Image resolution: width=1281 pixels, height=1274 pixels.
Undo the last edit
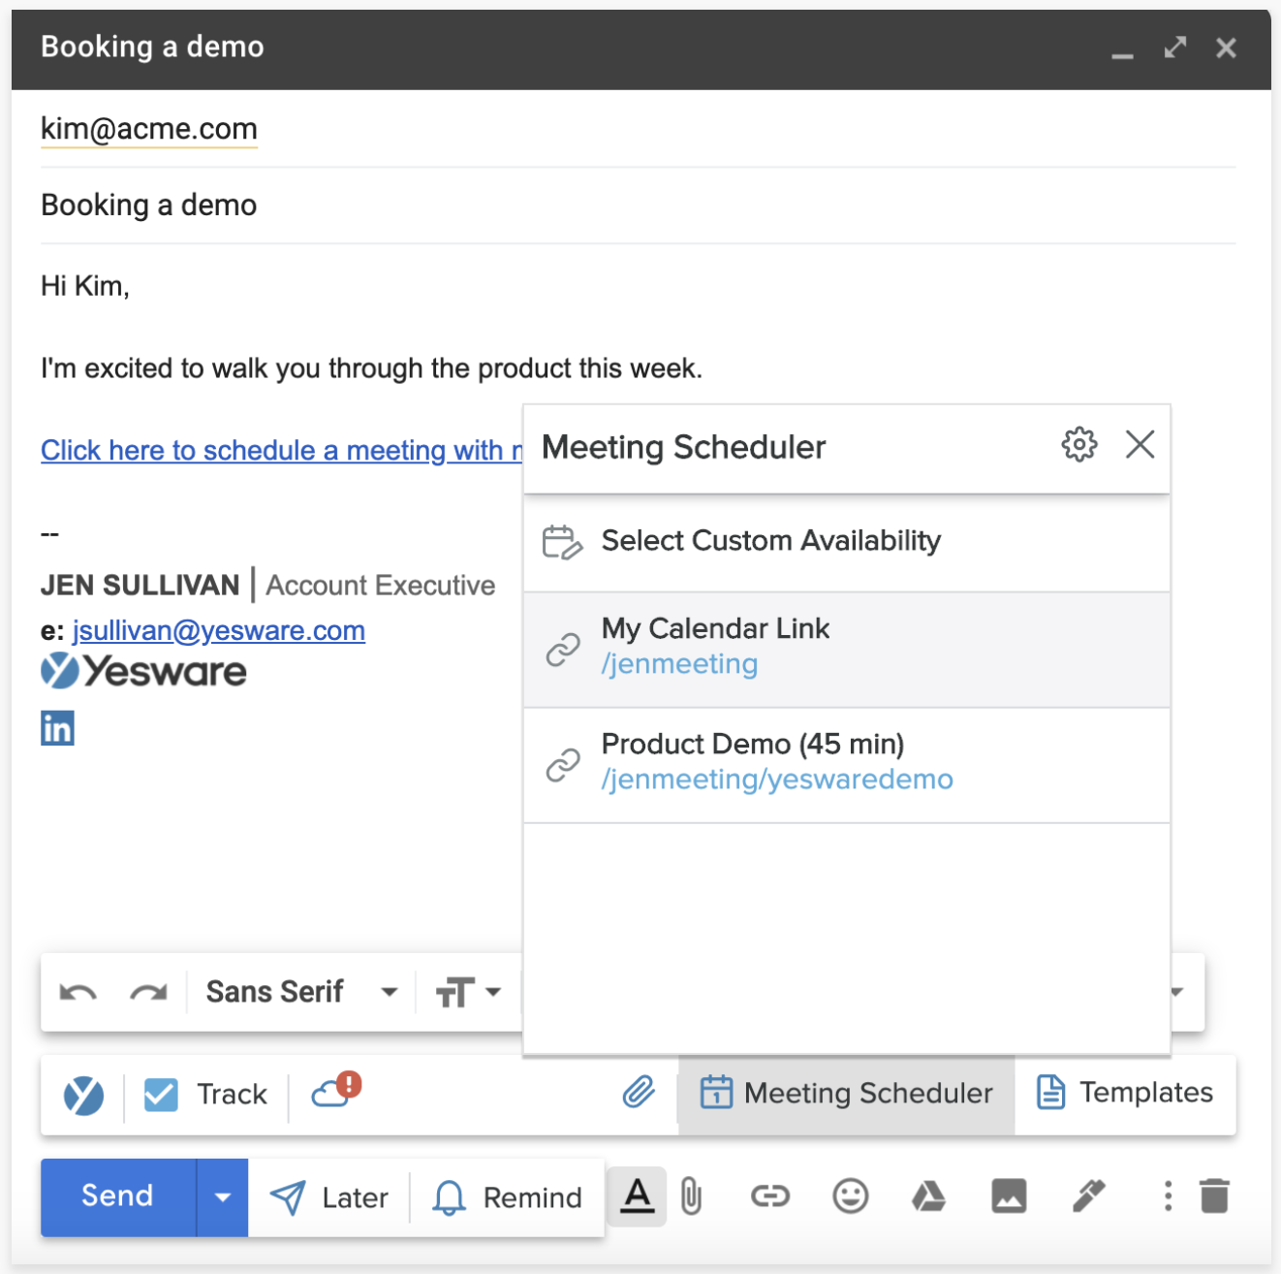(x=78, y=991)
